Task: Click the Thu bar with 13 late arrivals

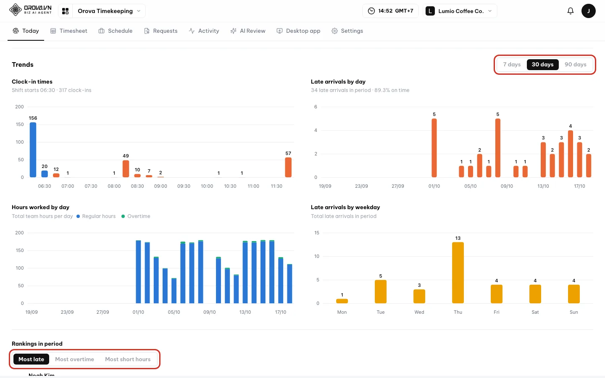Action: click(x=458, y=273)
